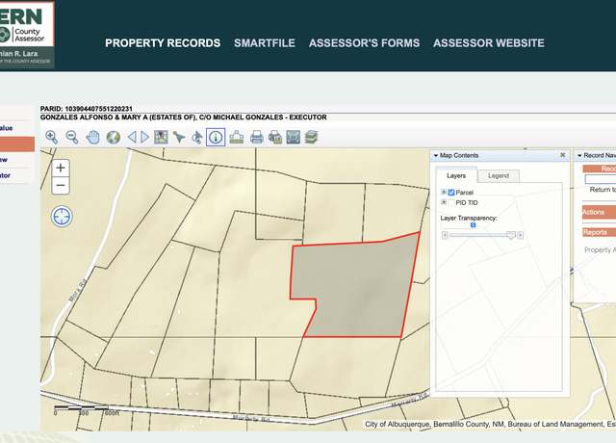Click the orange highlighted sidebar item
Screen dimensions: 616x443
17,143
